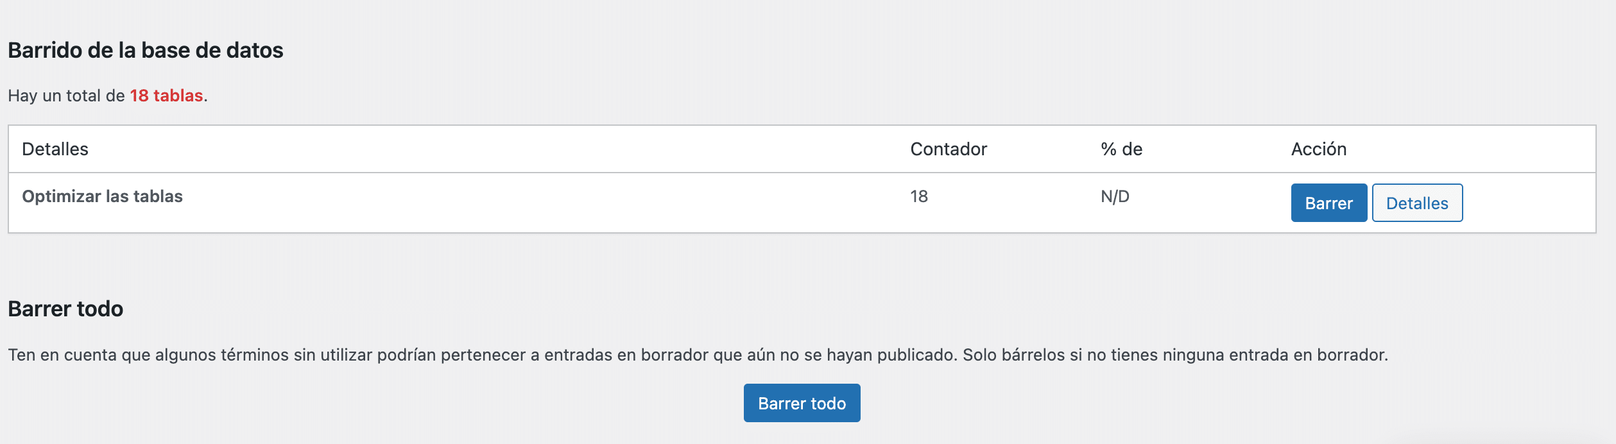The image size is (1616, 444).
Task: Click the Barrido de la base de datos heading
Action: tap(146, 50)
